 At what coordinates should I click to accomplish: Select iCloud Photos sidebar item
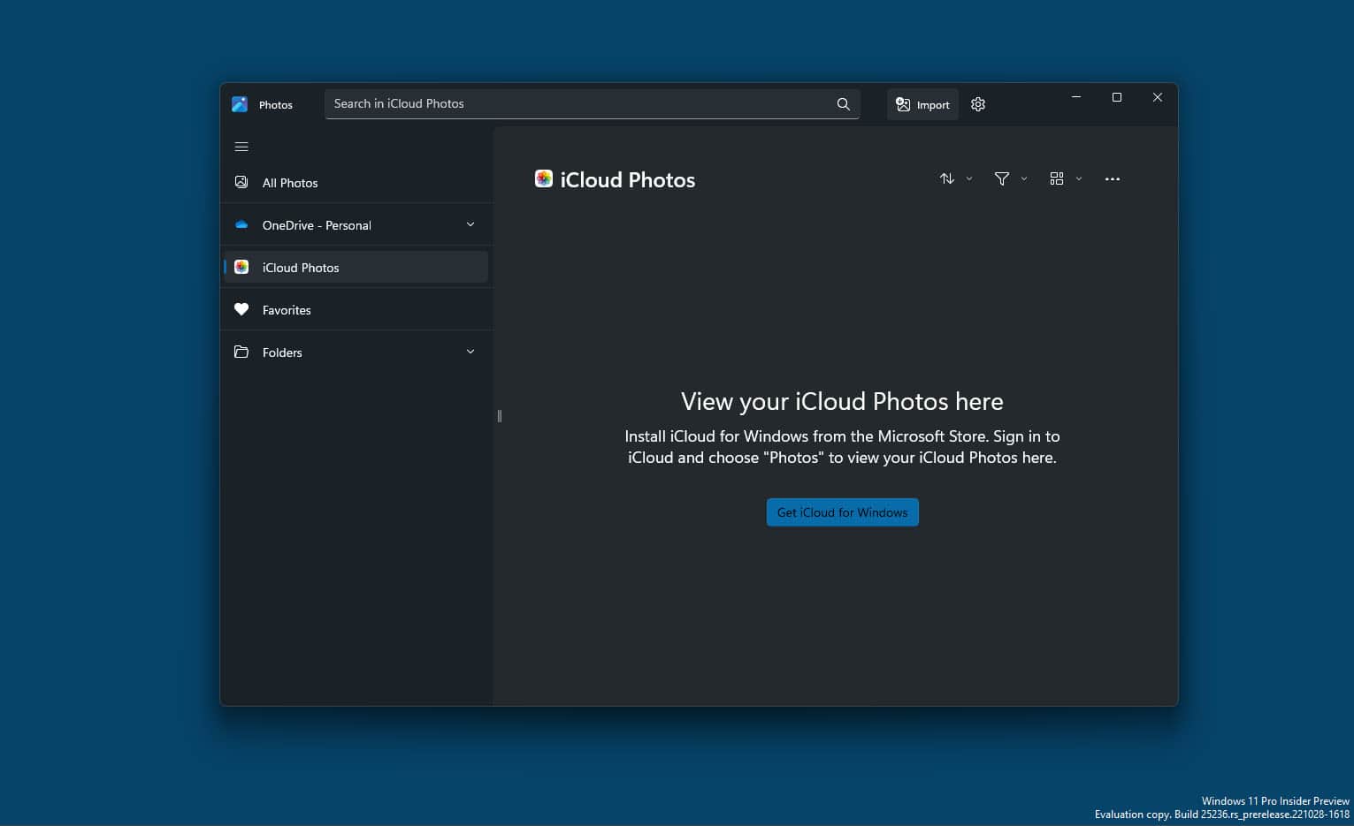tap(301, 268)
